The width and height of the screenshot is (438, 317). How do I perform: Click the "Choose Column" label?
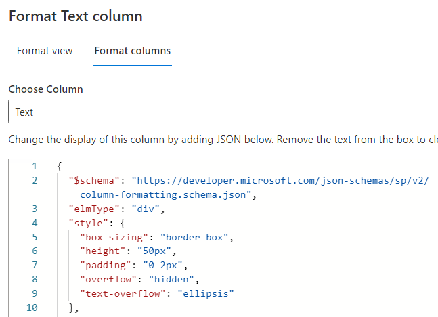coord(46,89)
